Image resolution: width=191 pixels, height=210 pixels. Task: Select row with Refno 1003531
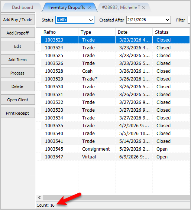point(115,94)
